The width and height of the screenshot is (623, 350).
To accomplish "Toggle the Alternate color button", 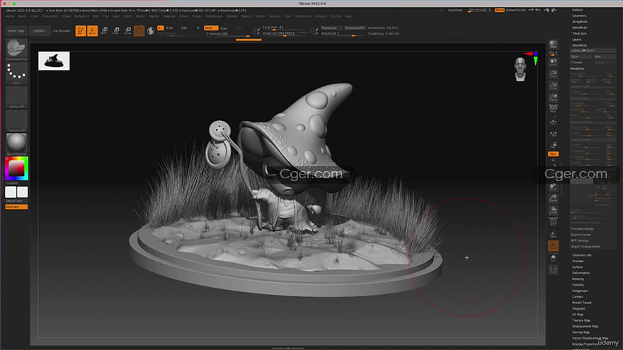I will (16, 207).
